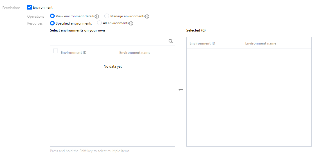The height and width of the screenshot is (155, 323).
Task: Choose the All environments radio option
Action: [99, 23]
